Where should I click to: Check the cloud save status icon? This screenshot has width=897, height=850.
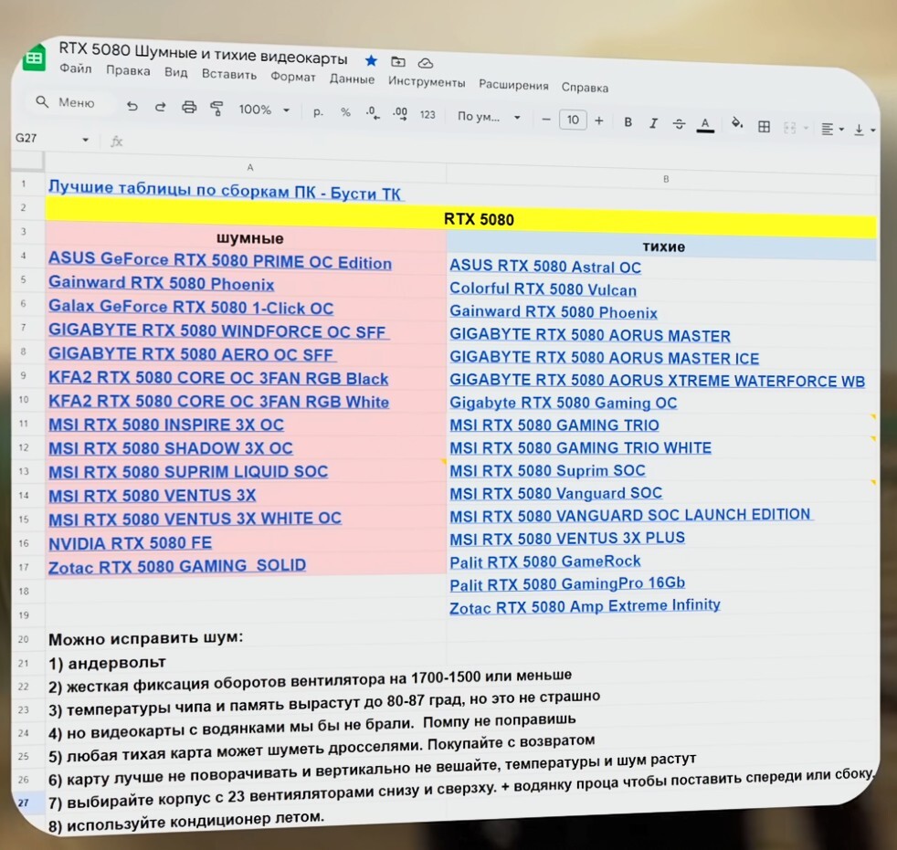[426, 63]
